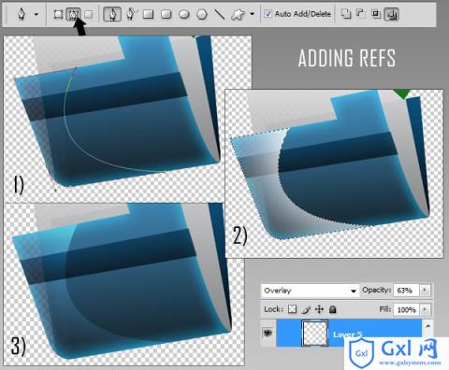
Task: Select the Polygon shape tool
Action: point(202,14)
